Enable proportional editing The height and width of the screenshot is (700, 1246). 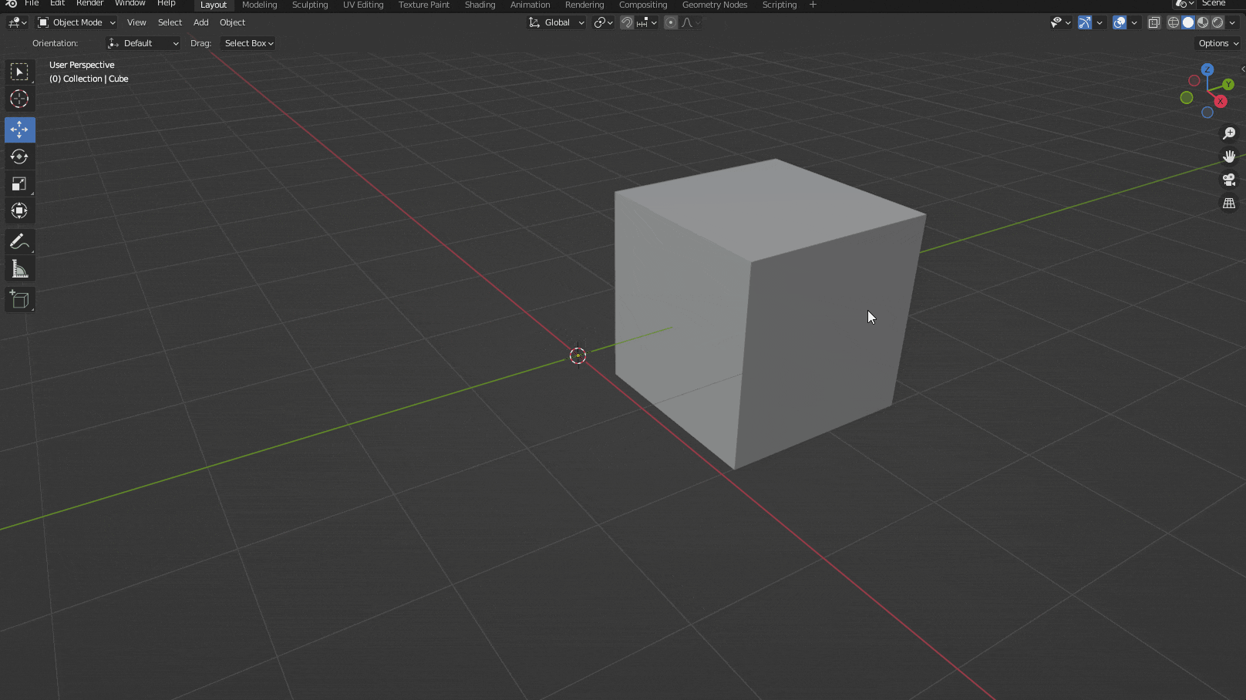pyautogui.click(x=668, y=22)
